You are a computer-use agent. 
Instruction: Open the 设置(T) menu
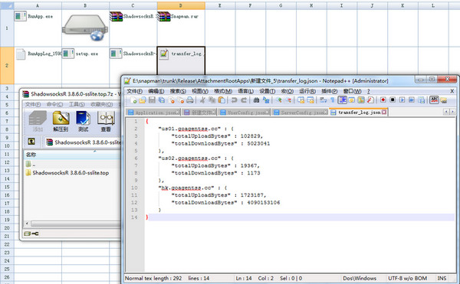click(x=267, y=91)
